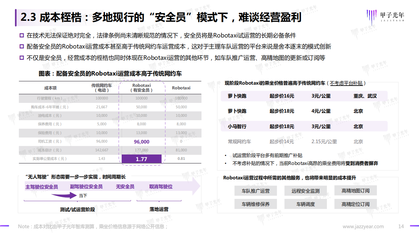The image size is (419, 236).
Task: Click the Robotaxi（有安全员） column header
Action: point(141,88)
